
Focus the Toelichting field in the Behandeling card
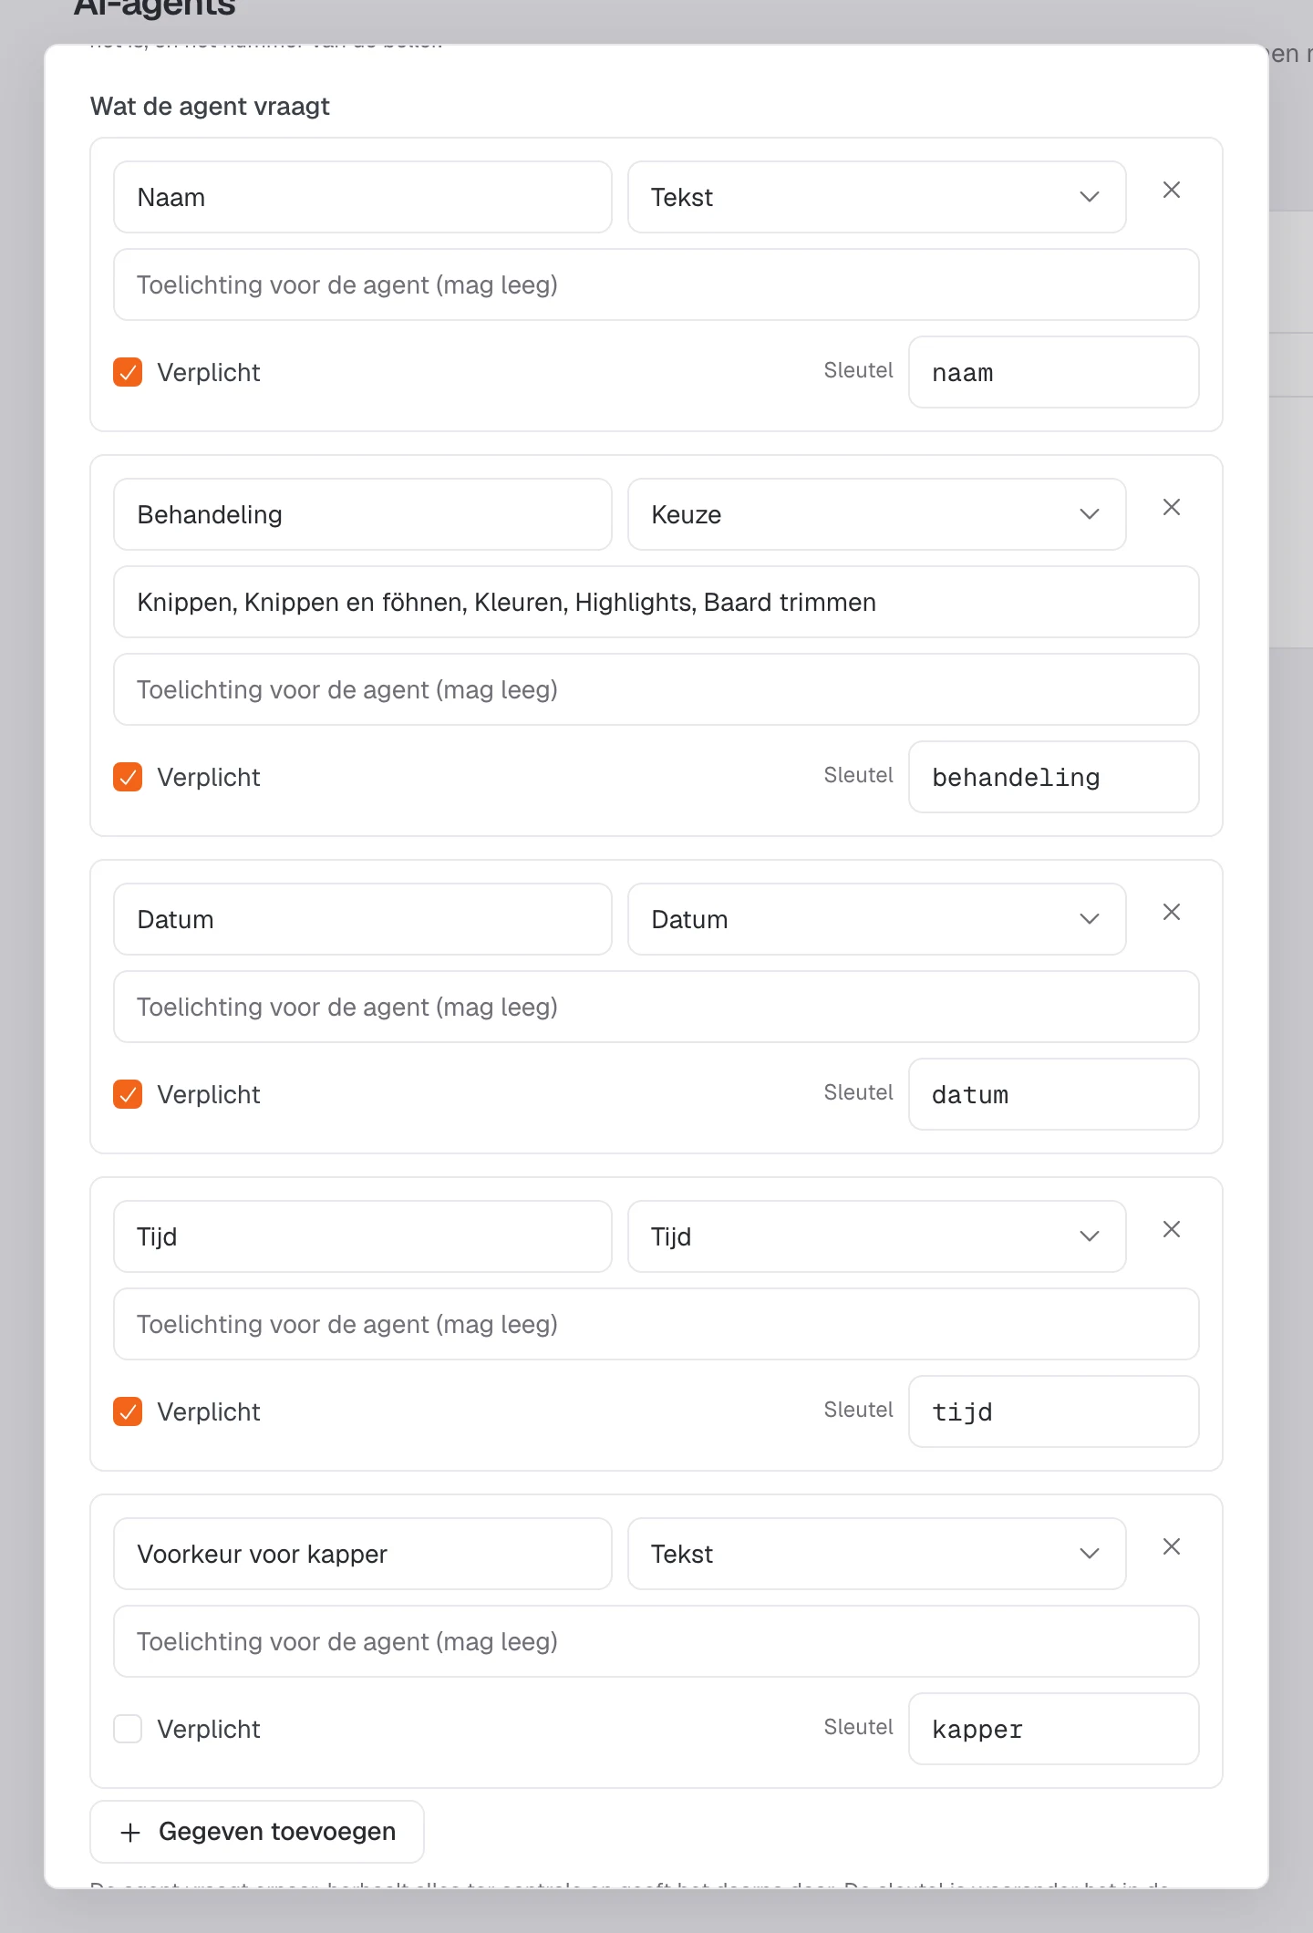click(656, 689)
